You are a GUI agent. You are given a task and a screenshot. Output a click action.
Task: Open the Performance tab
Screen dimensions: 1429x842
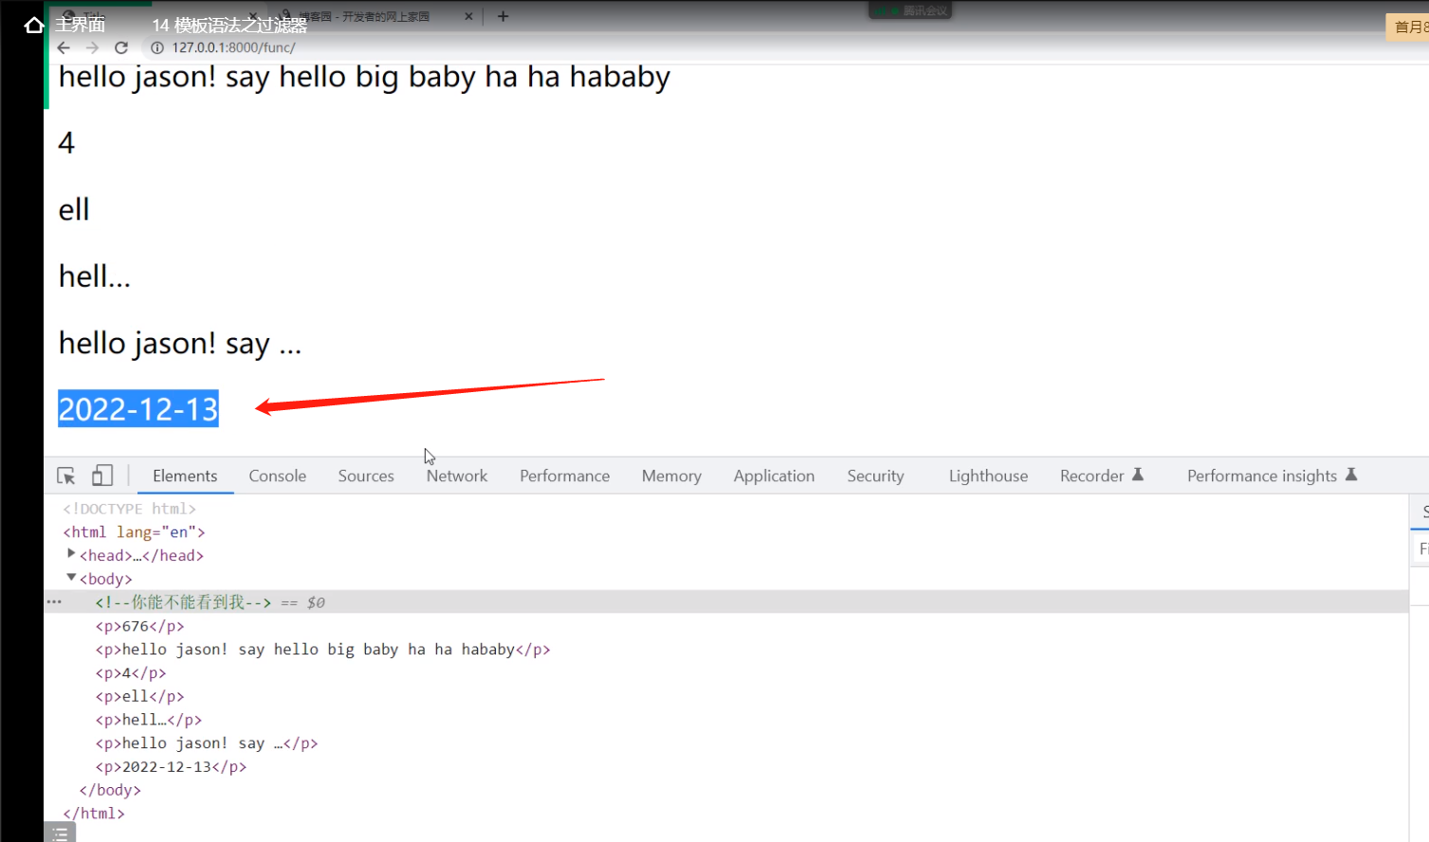564,475
